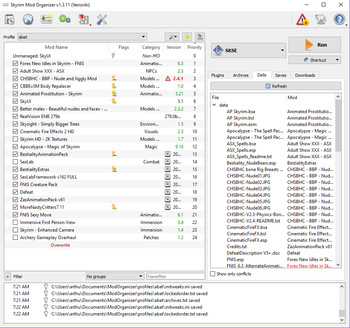Click the flag icon on the Animated Prostitution row
The image size is (350, 328).
(114, 93)
